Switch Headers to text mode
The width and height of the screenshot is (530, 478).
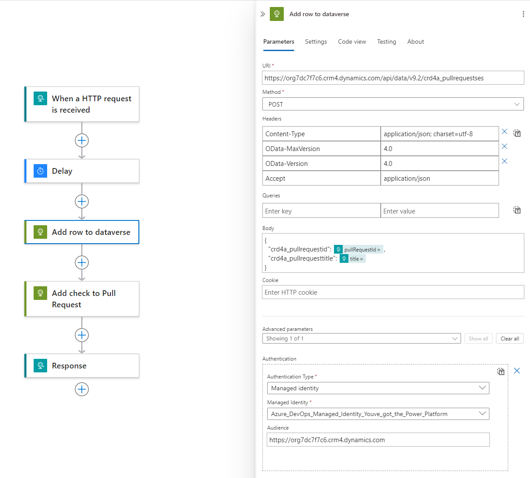517,133
